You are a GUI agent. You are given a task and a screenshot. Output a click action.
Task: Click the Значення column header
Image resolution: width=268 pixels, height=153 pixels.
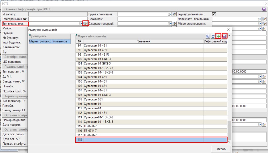pyautogui.click(x=143, y=41)
